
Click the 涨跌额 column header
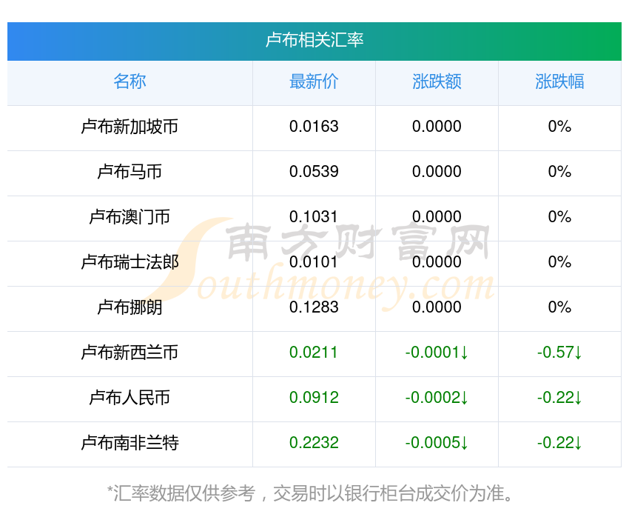click(437, 81)
